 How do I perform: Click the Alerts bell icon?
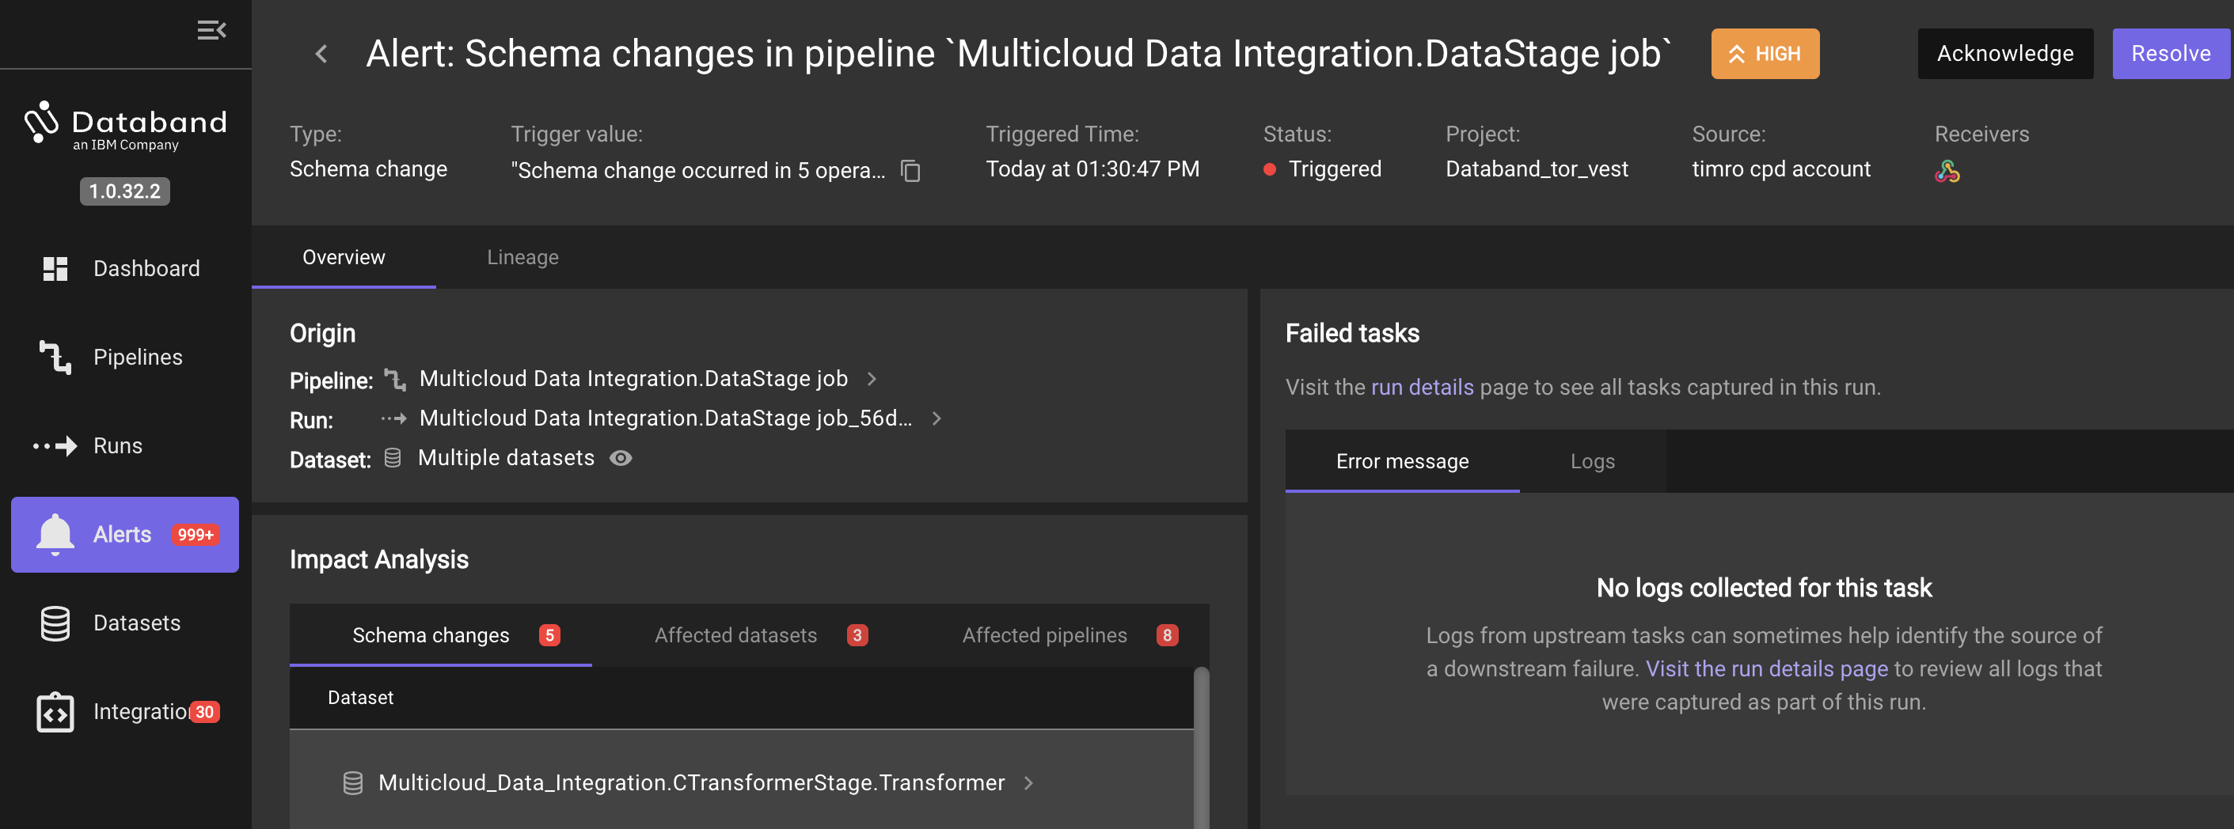pyautogui.click(x=55, y=535)
